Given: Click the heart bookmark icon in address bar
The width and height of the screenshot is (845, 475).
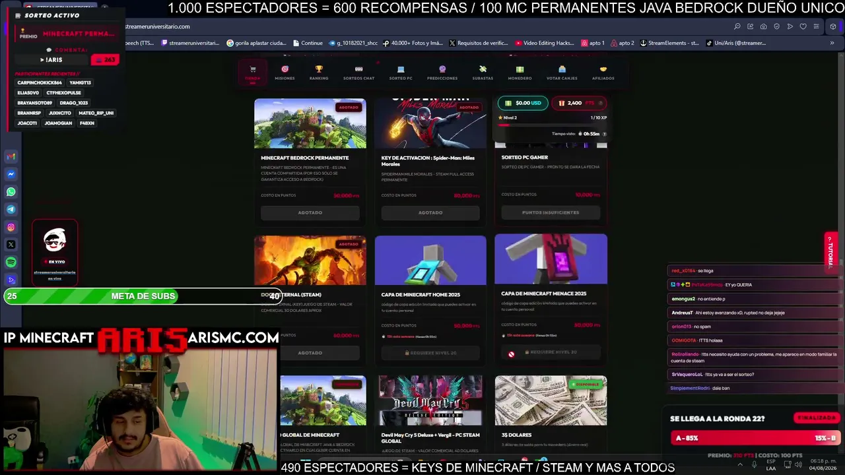Looking at the screenshot, I should [803, 26].
